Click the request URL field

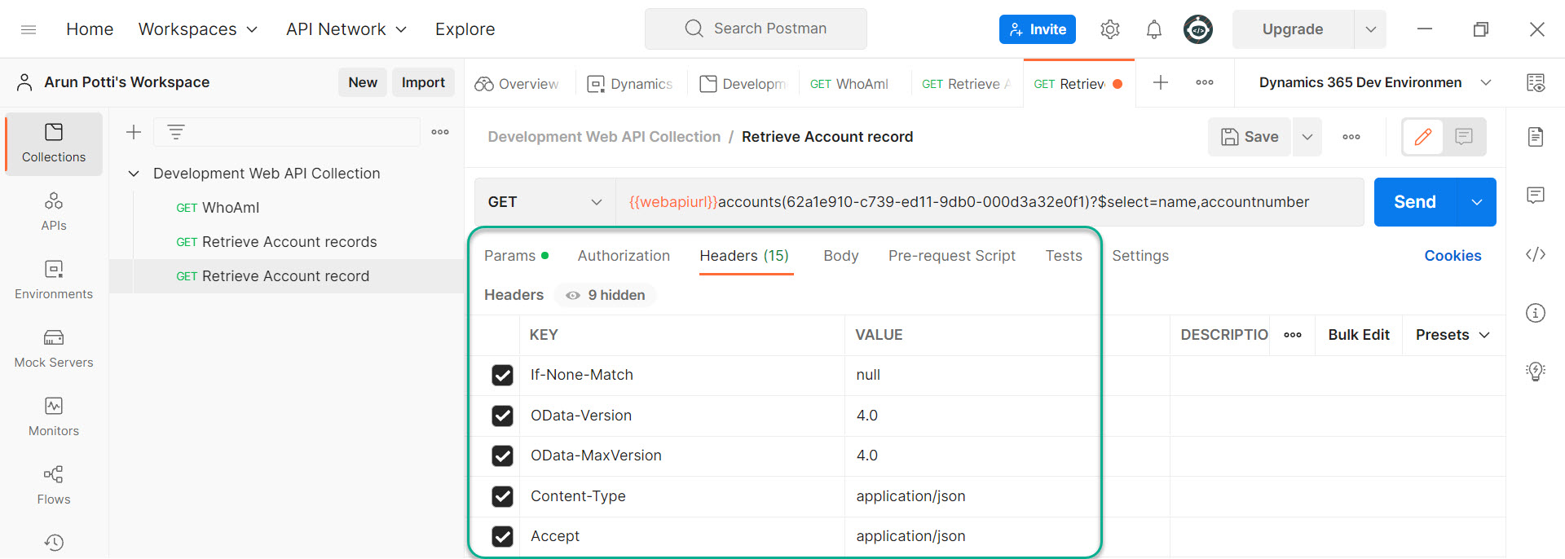click(989, 202)
